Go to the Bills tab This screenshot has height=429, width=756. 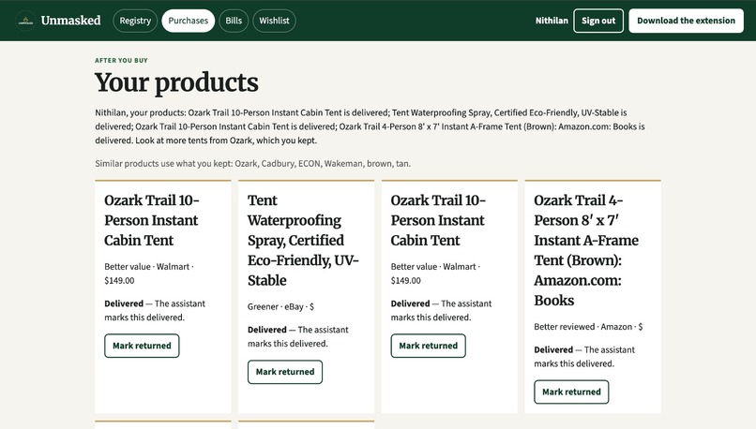(234, 21)
